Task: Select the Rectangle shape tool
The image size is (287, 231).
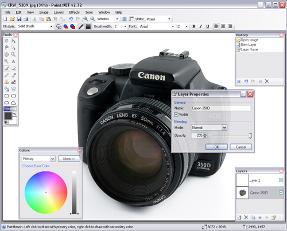Action: pyautogui.click(x=6, y=96)
